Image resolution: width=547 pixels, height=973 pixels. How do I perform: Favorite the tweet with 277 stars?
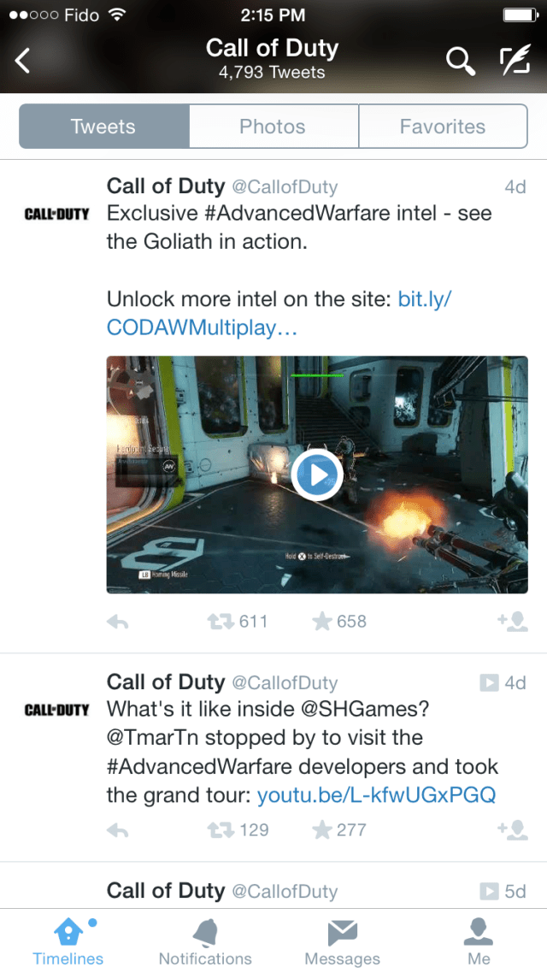pos(322,829)
